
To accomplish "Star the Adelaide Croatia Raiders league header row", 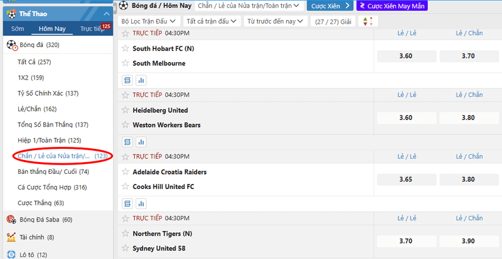I will (x=125, y=156).
